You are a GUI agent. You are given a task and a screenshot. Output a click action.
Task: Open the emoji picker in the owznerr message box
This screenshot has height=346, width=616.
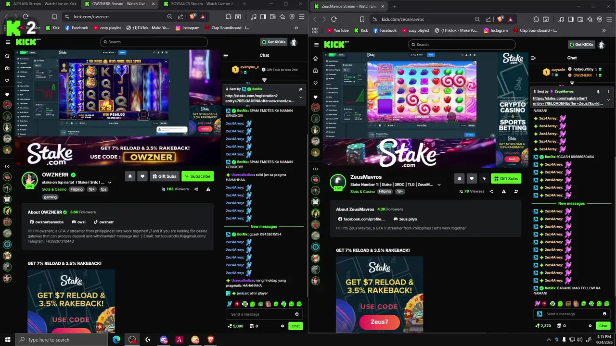[x=297, y=314]
